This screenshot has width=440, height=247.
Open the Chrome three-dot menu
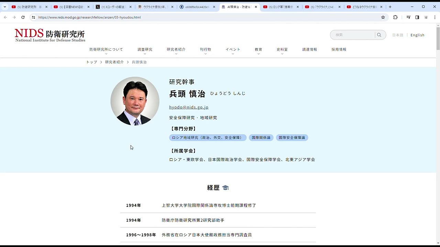(435, 17)
